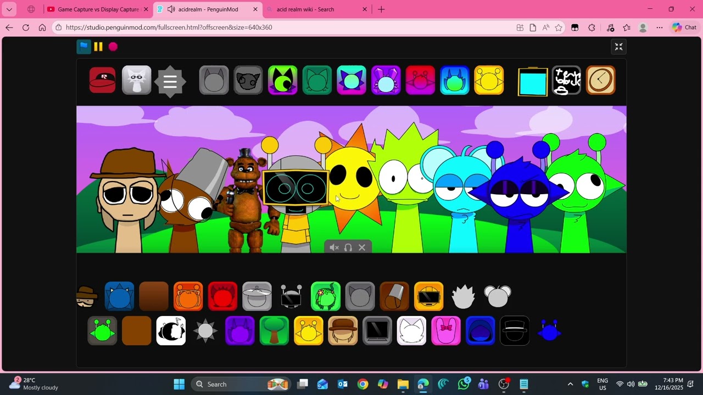Viewport: 703px width, 395px height.
Task: Pick the blue spiky character icon
Action: (119, 296)
